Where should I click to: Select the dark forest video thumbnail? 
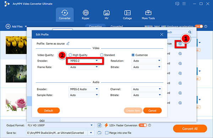(16, 73)
